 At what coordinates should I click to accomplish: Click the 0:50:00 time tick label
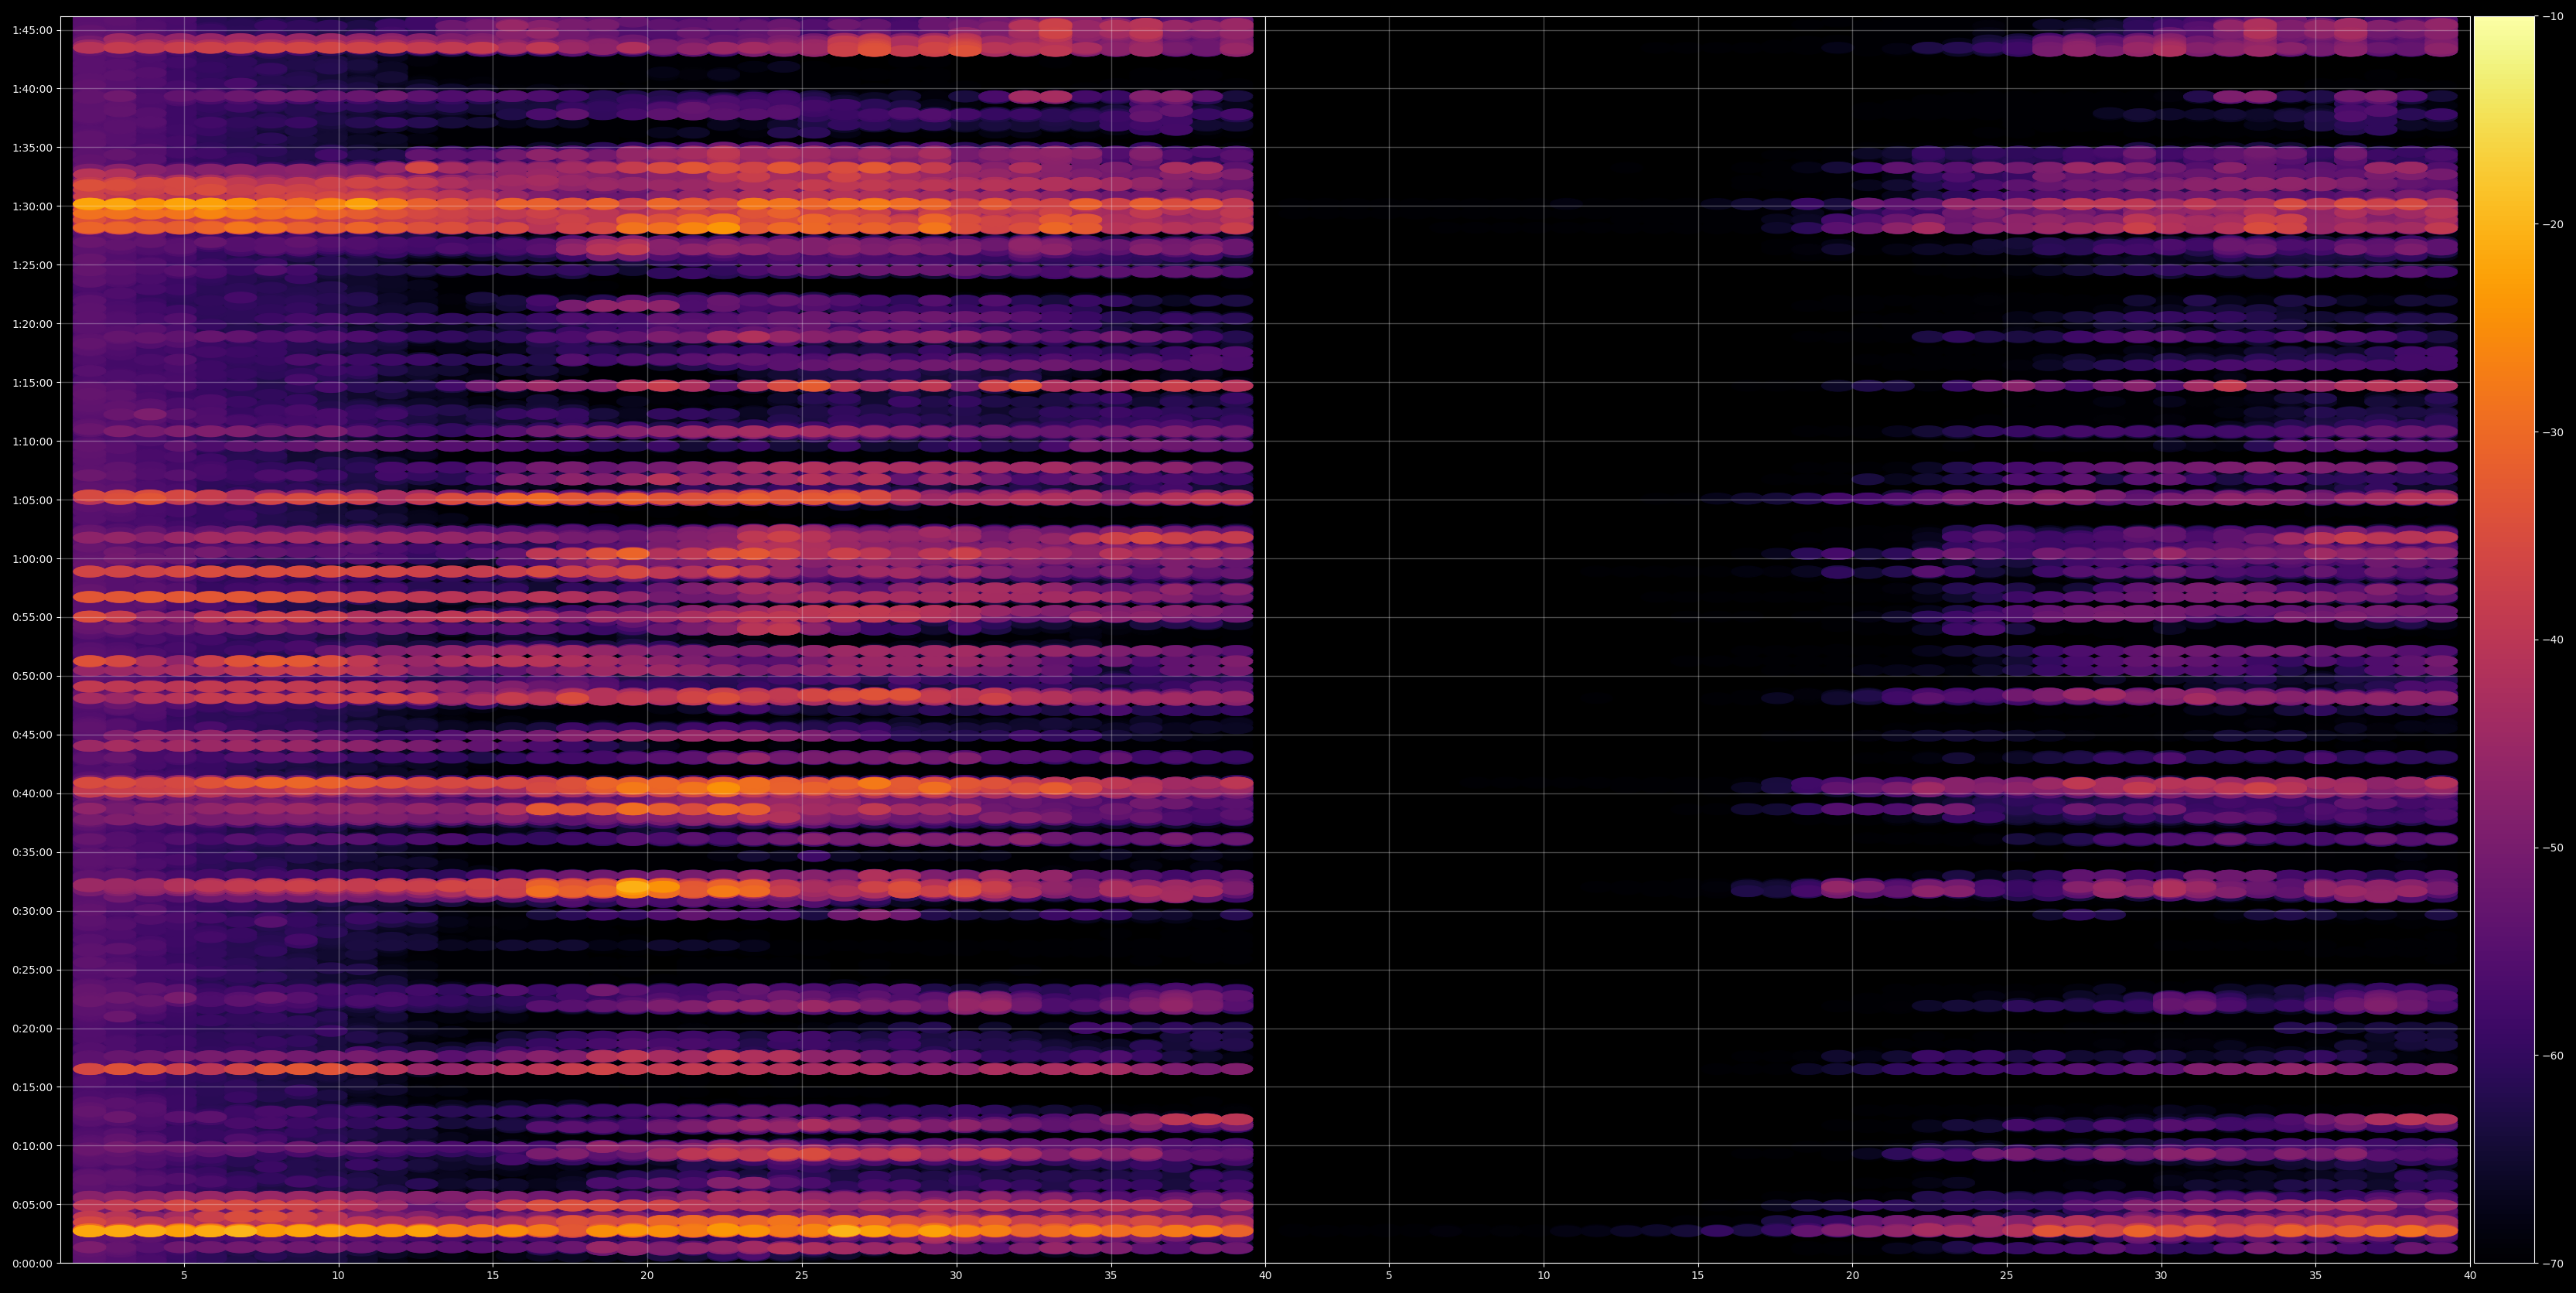[32, 676]
